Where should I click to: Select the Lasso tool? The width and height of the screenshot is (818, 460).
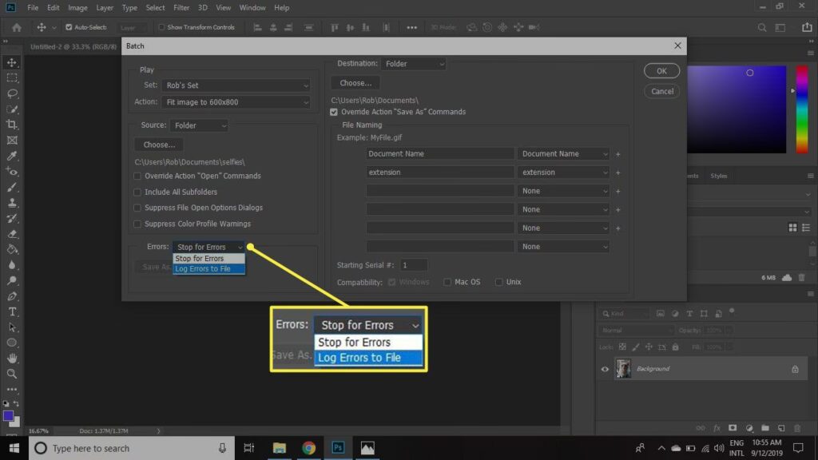[12, 93]
